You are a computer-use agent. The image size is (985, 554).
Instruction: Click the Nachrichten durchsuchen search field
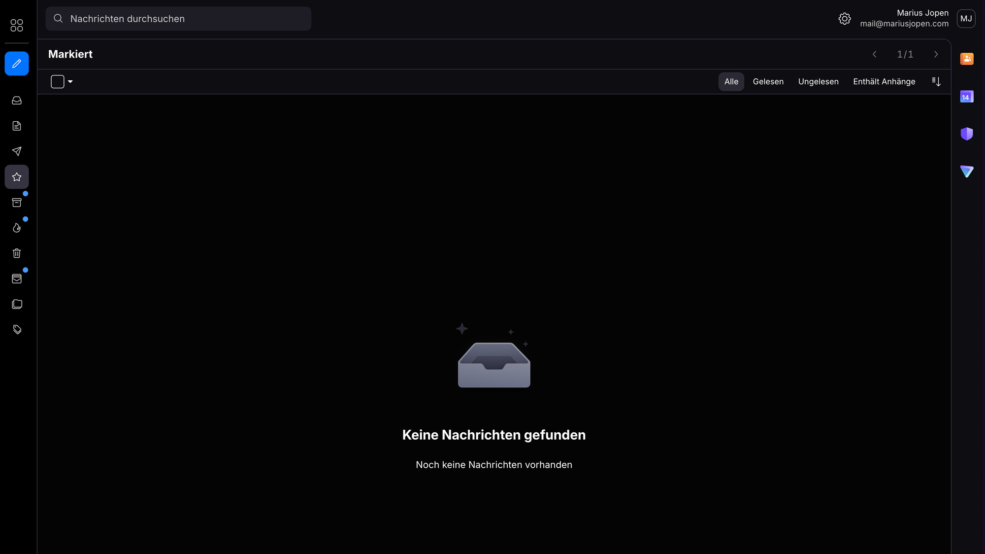click(x=178, y=19)
